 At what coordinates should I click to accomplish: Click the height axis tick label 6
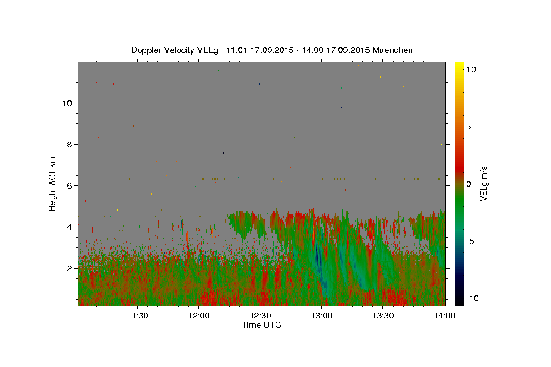(x=70, y=185)
